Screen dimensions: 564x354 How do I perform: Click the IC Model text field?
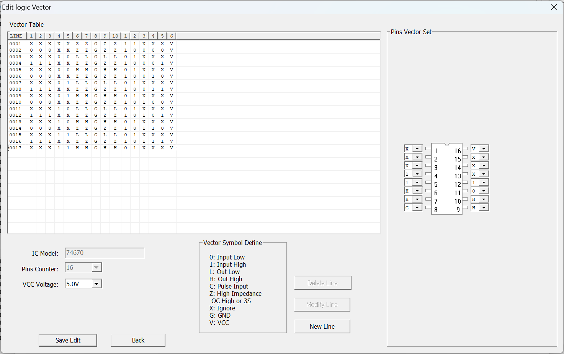[104, 253]
